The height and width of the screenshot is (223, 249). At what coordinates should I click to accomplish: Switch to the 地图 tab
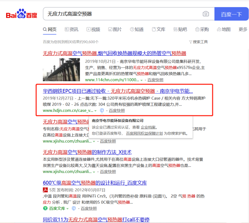tap(224, 29)
